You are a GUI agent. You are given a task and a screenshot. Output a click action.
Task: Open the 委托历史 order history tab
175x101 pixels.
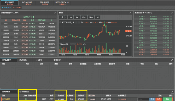click(x=57, y=60)
